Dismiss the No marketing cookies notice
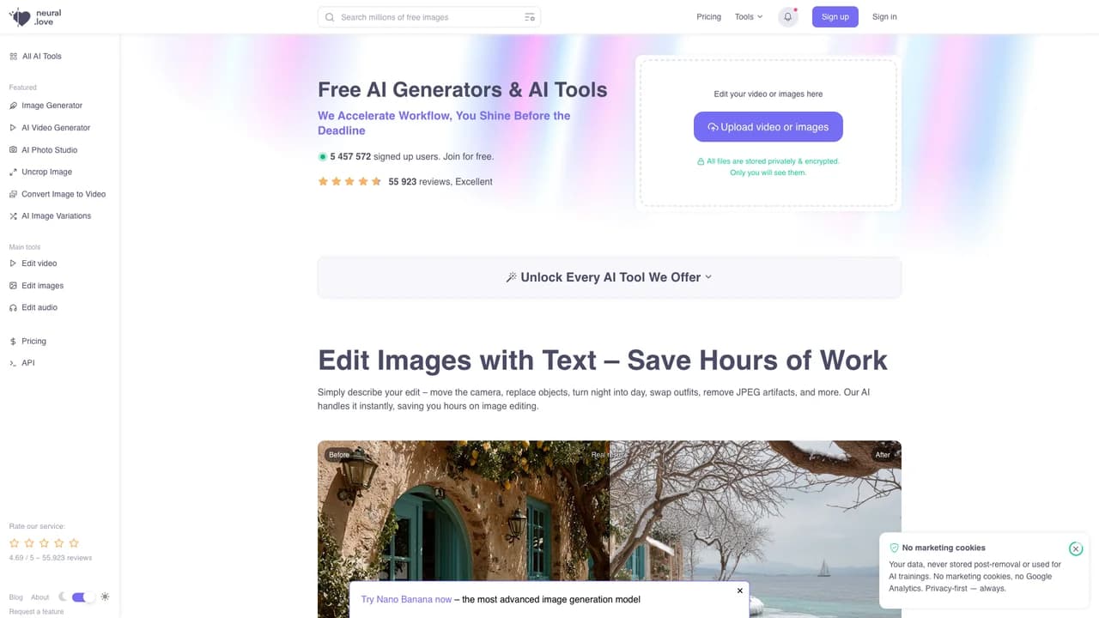Screen dimensions: 1099x618 point(1076,548)
